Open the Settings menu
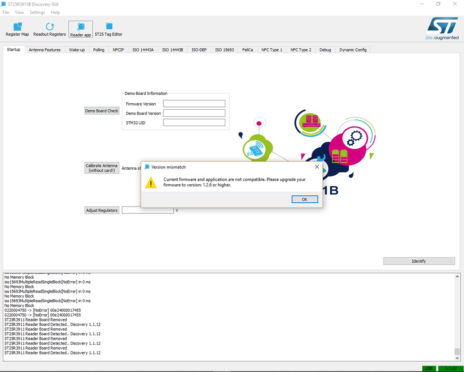 (37, 12)
